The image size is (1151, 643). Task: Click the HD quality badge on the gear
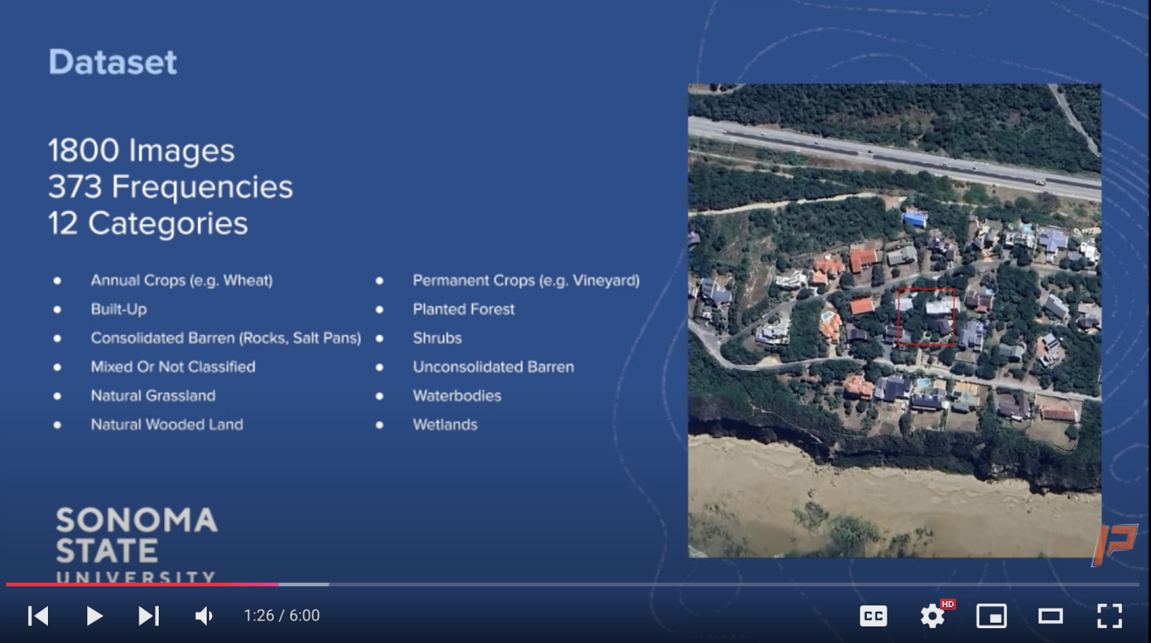(947, 604)
